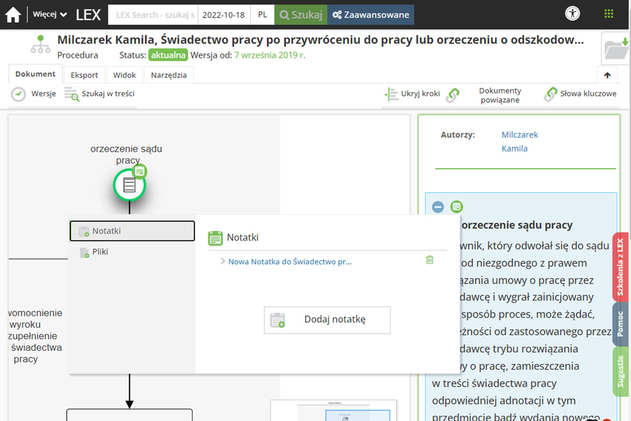Click the green Szukaj search button
The width and height of the screenshot is (631, 421).
coord(301,15)
